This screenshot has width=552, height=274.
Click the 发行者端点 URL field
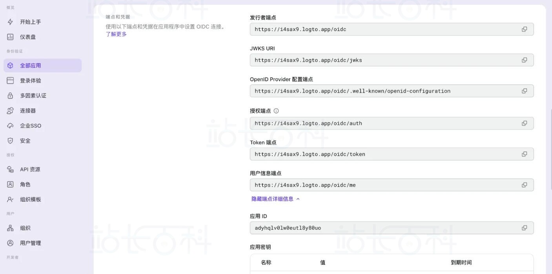(392, 29)
